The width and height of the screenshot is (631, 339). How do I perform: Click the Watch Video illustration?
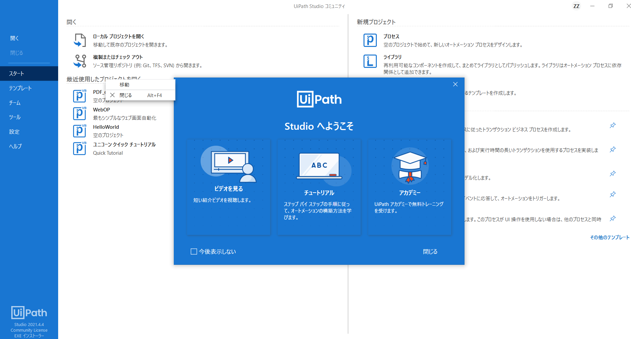[x=229, y=164]
